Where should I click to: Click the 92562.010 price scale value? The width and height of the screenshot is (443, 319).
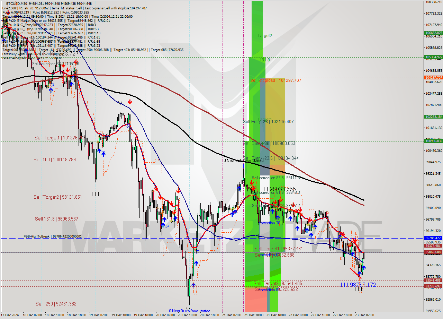point(433,299)
